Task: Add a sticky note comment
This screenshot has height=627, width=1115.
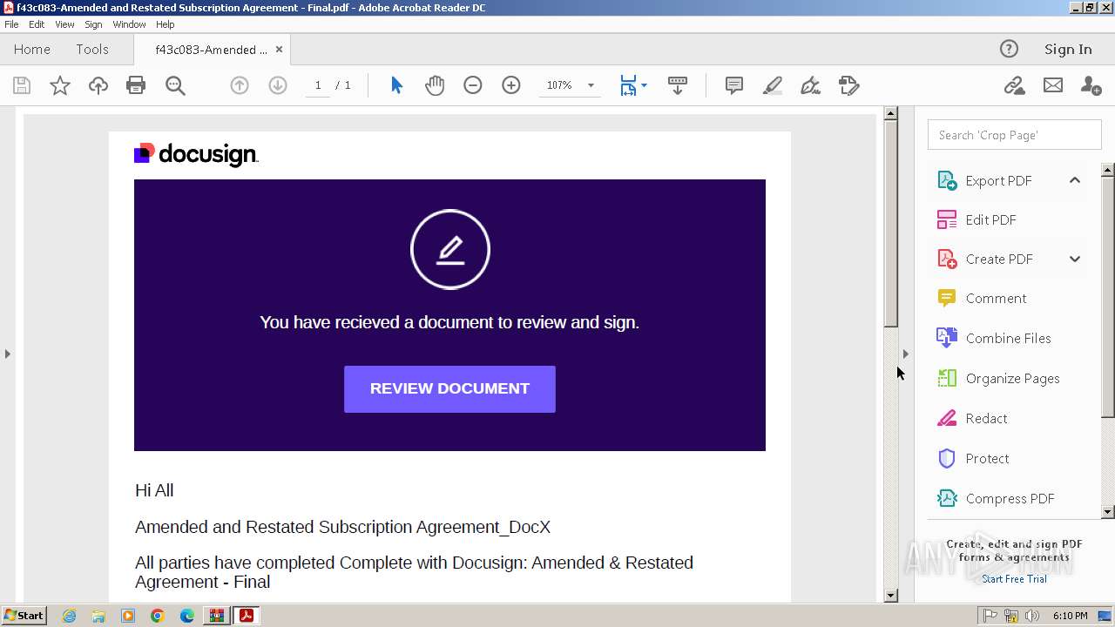Action: coord(734,85)
